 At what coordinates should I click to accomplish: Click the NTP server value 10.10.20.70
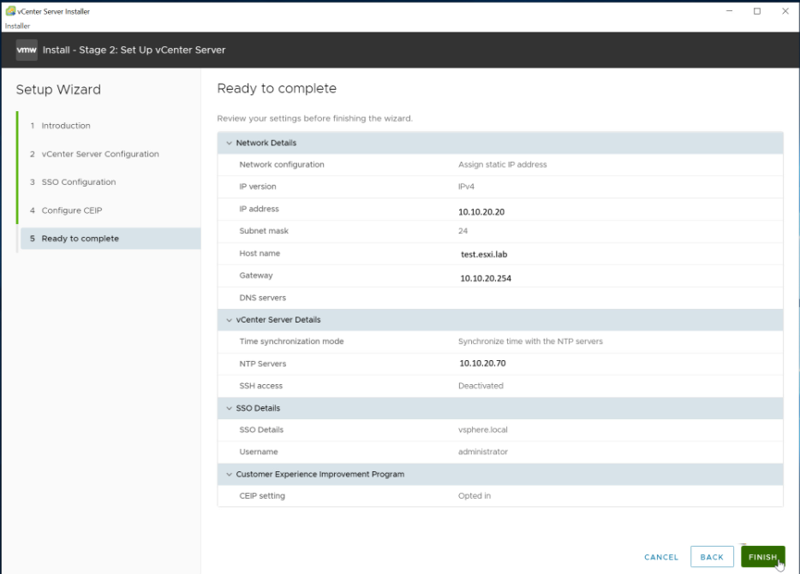pos(482,364)
